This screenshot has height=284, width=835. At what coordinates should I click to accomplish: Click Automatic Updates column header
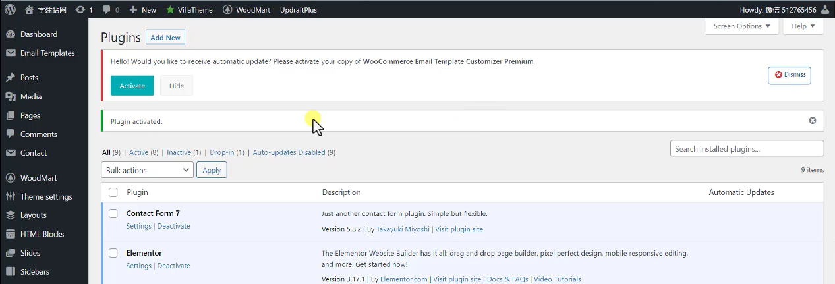pos(741,192)
